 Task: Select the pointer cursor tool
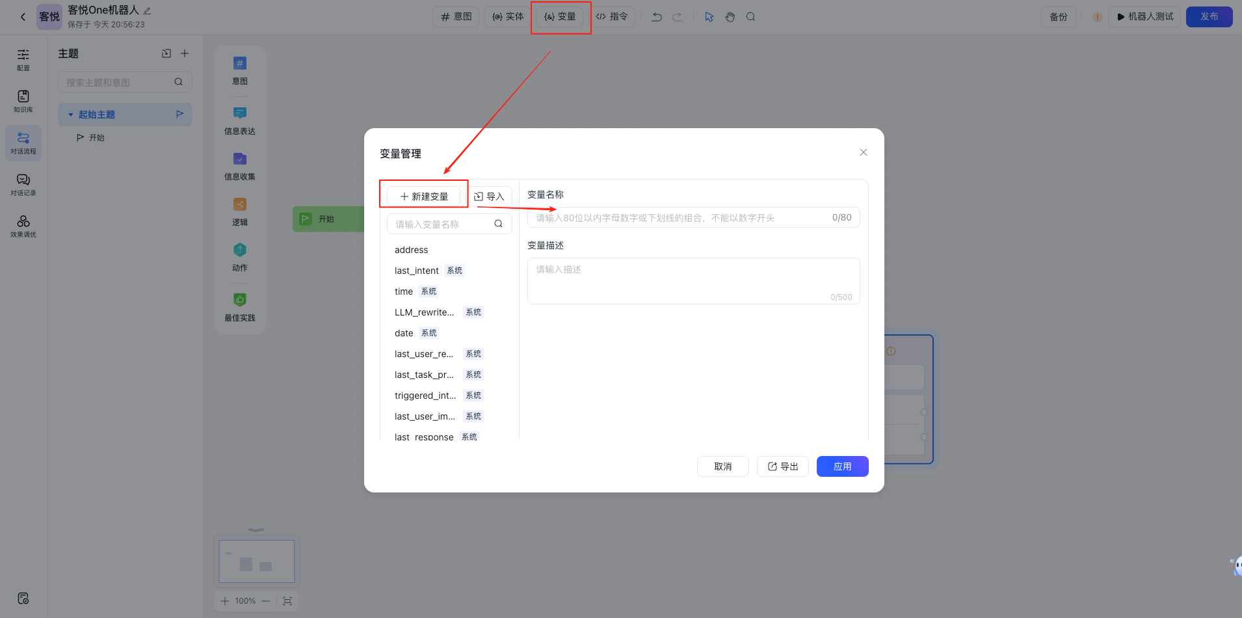coord(709,17)
